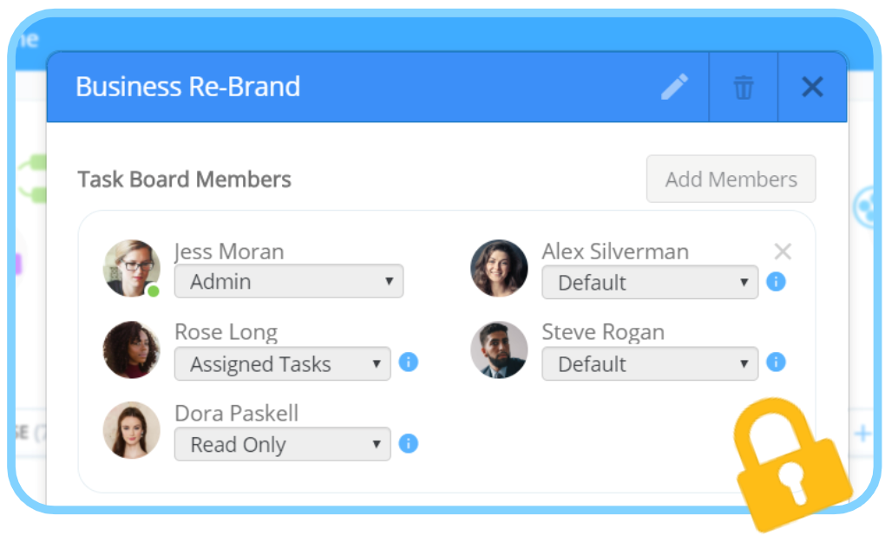Remove Alex Silverman with the X icon
885x555 pixels.
click(x=783, y=251)
